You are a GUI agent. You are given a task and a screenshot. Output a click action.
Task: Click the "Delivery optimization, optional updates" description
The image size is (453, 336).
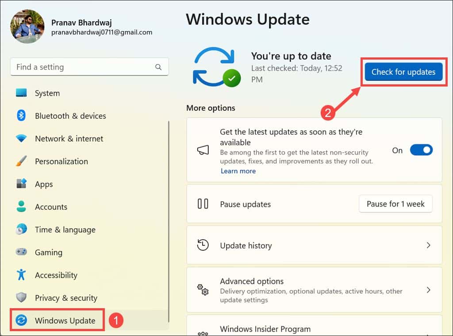[311, 295]
